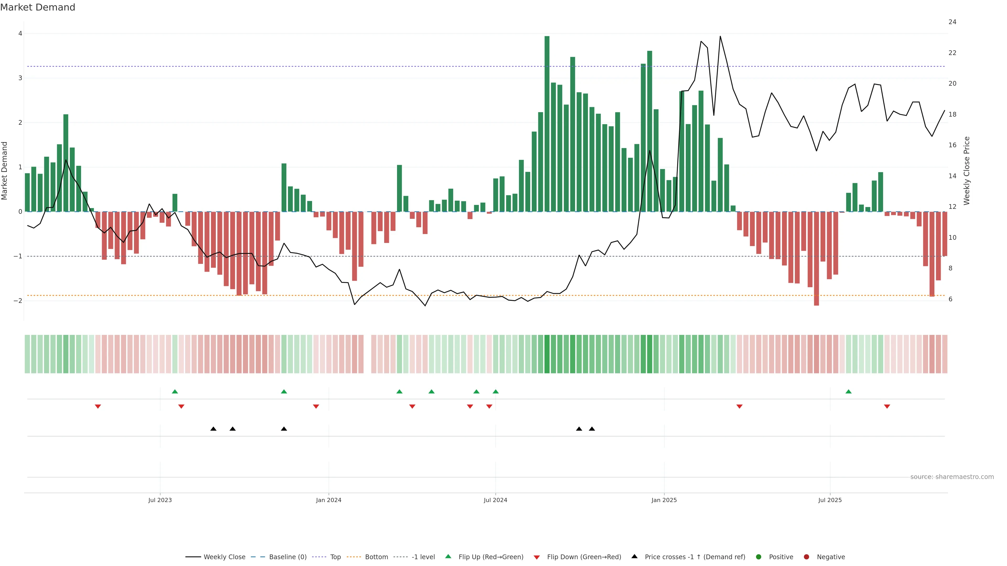The height and width of the screenshot is (566, 1007).
Task: Click the flip-up marker after Jul 2025
Action: click(x=848, y=391)
